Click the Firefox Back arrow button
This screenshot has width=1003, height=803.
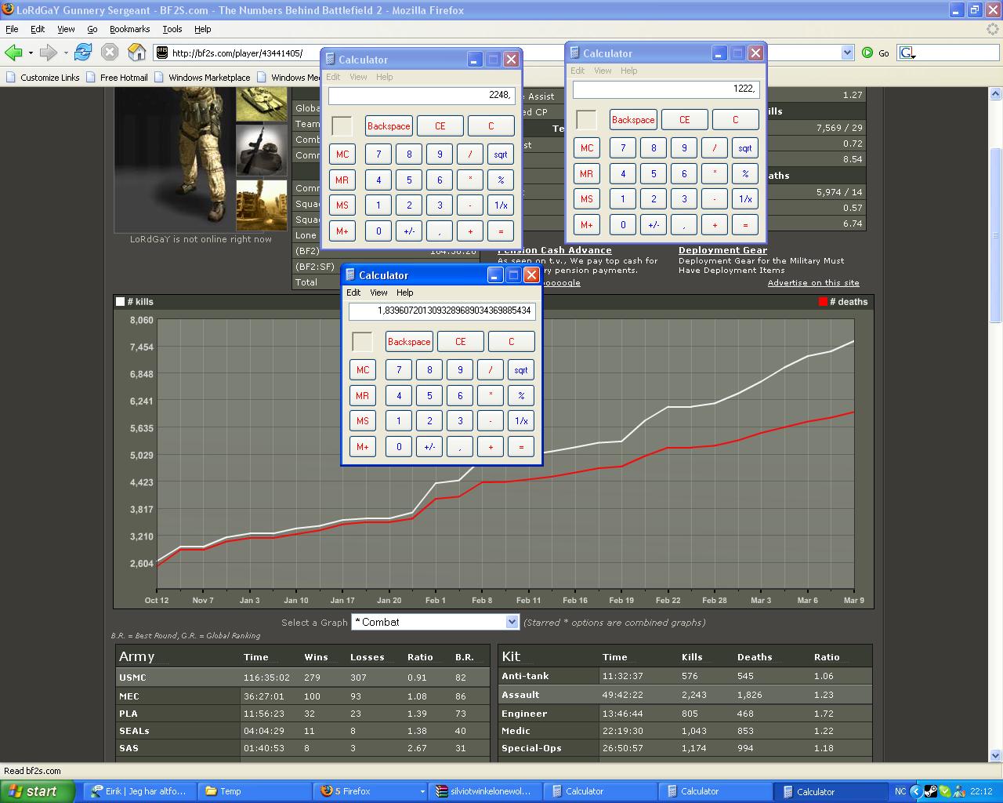click(x=13, y=53)
